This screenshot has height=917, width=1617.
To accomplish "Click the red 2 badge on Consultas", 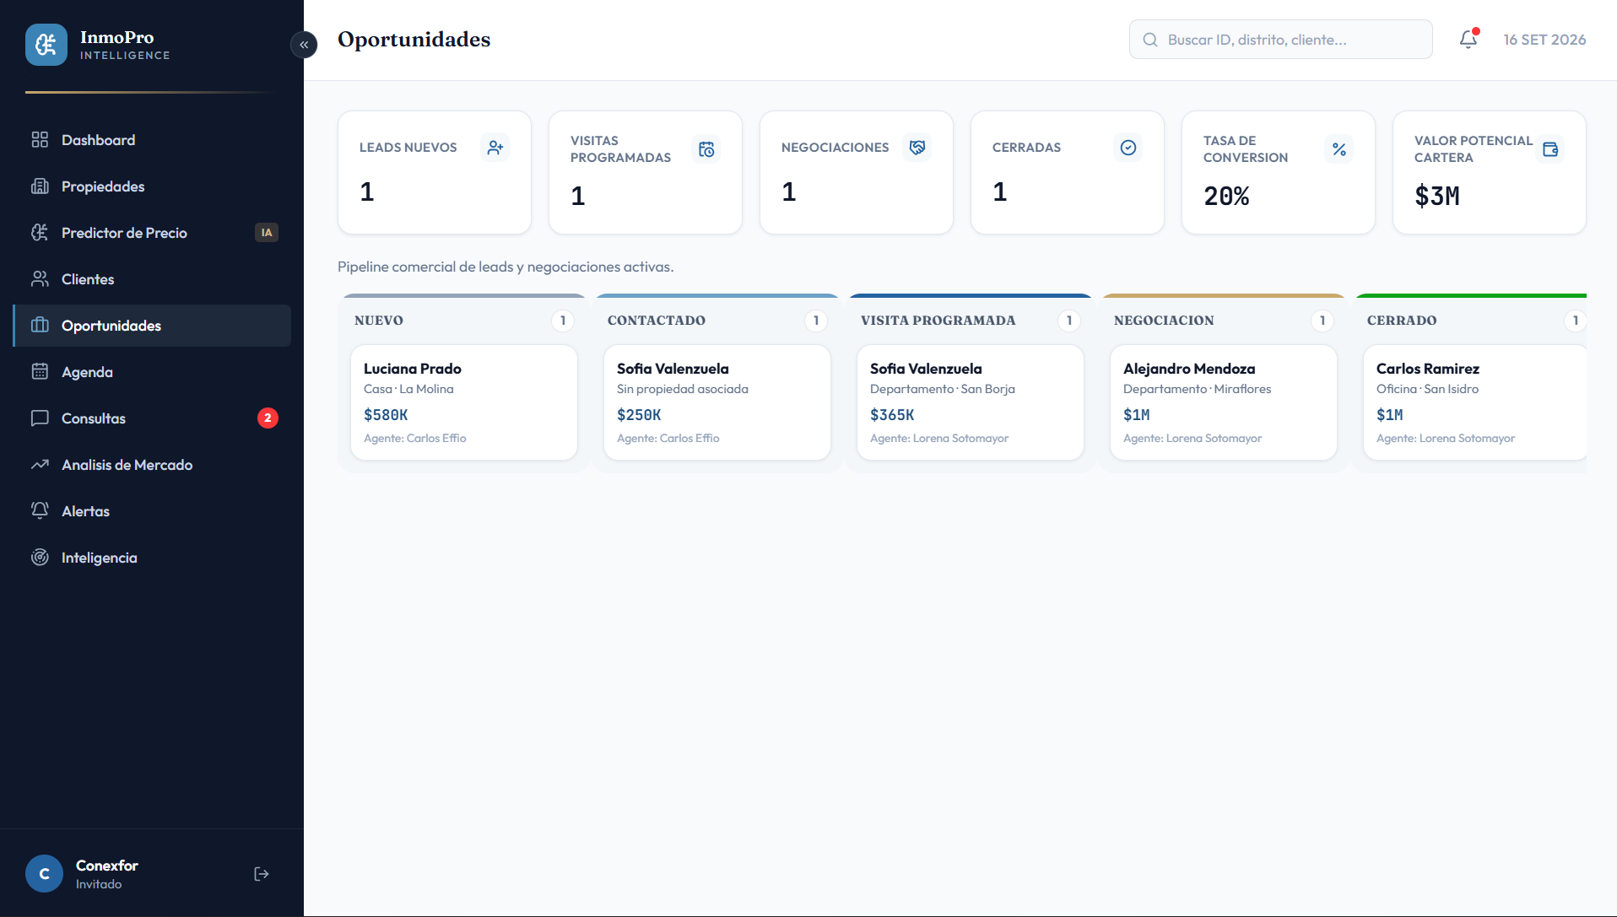I will point(268,418).
